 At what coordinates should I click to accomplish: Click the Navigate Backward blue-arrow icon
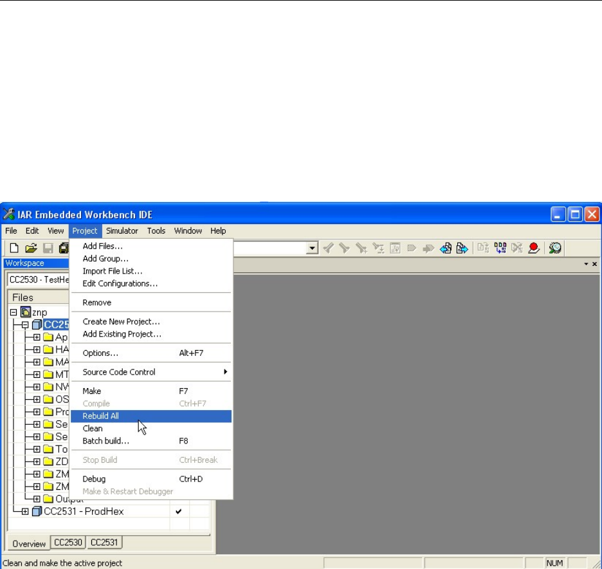[x=446, y=248]
